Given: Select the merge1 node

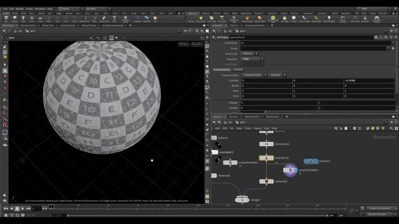Looking at the screenshot, I should 242,200.
